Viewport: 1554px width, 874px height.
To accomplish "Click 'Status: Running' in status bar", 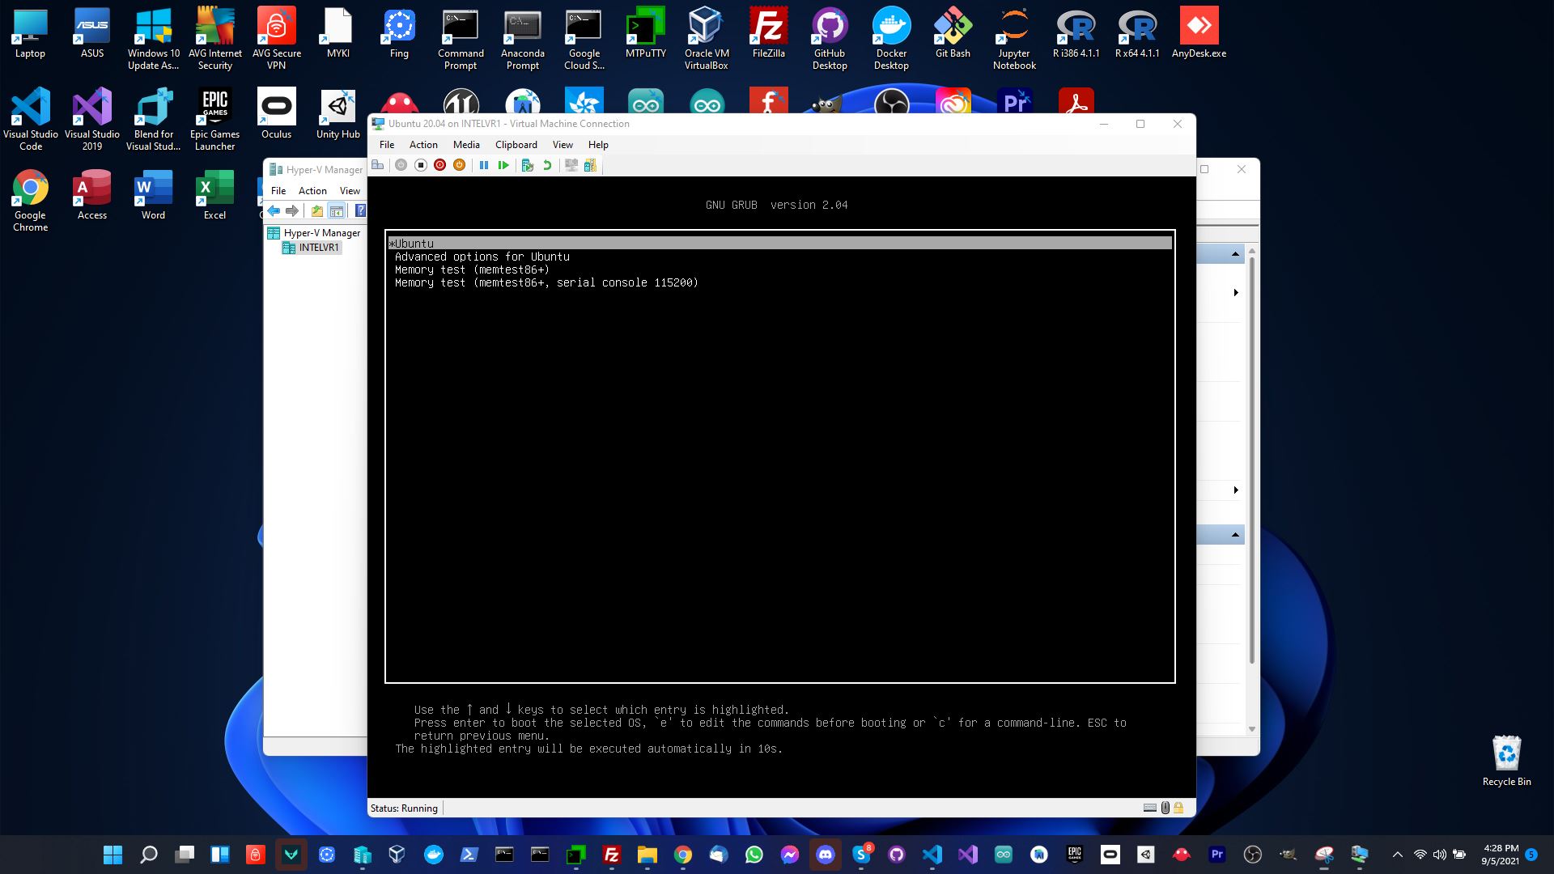I will click(404, 808).
